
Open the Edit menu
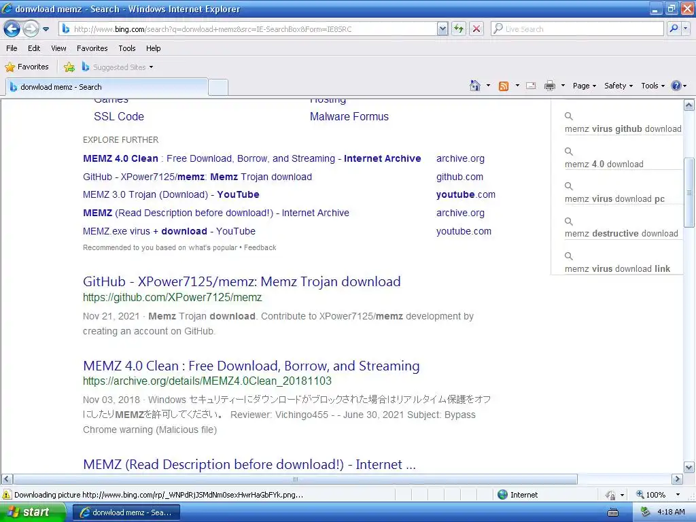click(x=34, y=48)
